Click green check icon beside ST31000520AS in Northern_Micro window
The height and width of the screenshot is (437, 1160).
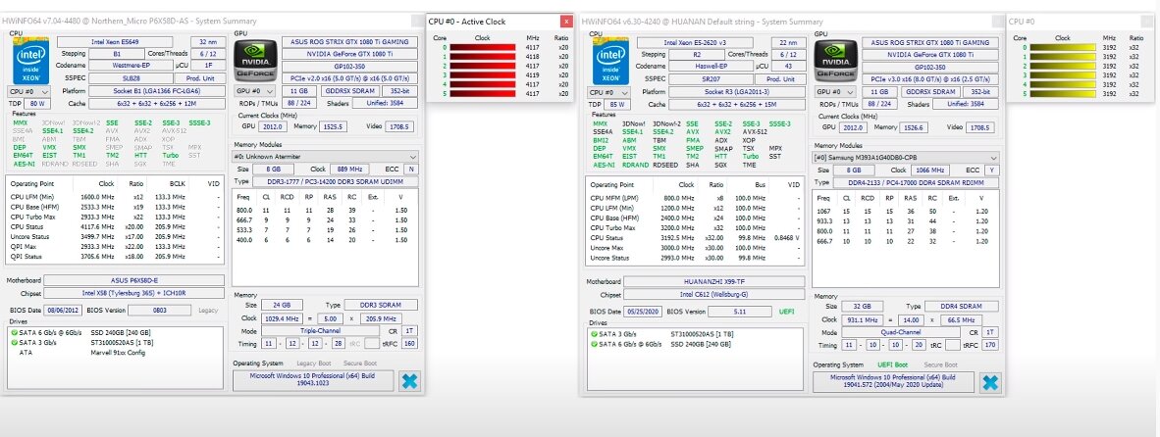coord(14,343)
